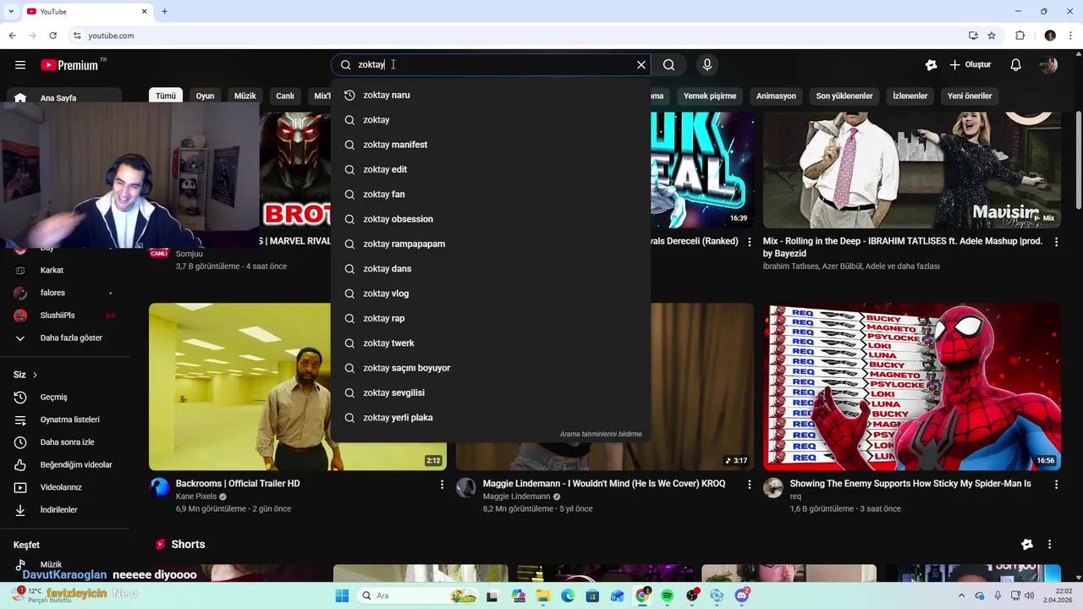The height and width of the screenshot is (609, 1083).
Task: Open Kane Pixels channel link
Action: coord(196,497)
